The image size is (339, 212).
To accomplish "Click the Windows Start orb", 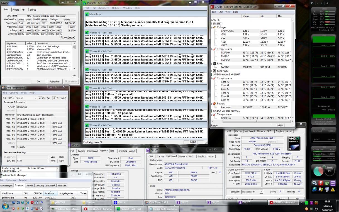I will 6,206.
